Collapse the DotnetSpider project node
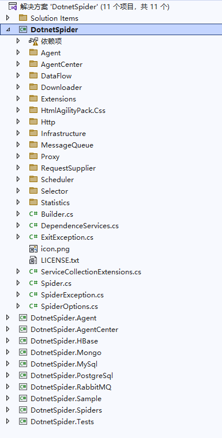The image size is (222, 438). (7, 29)
